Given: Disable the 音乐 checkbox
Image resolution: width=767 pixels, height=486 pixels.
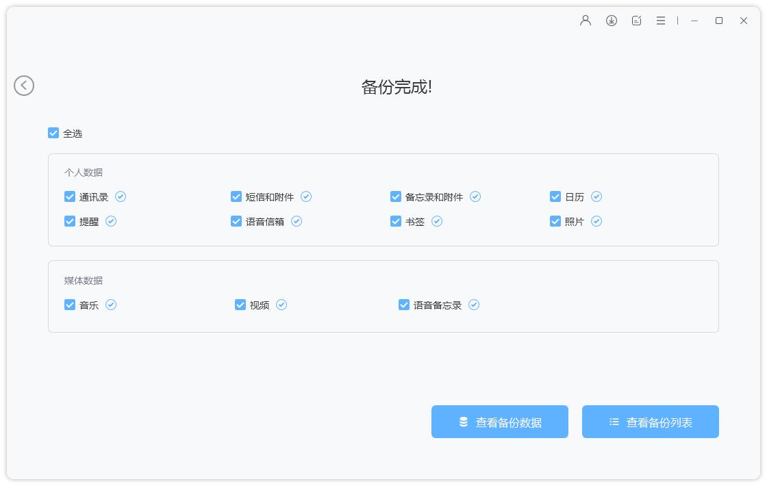Looking at the screenshot, I should pyautogui.click(x=70, y=305).
